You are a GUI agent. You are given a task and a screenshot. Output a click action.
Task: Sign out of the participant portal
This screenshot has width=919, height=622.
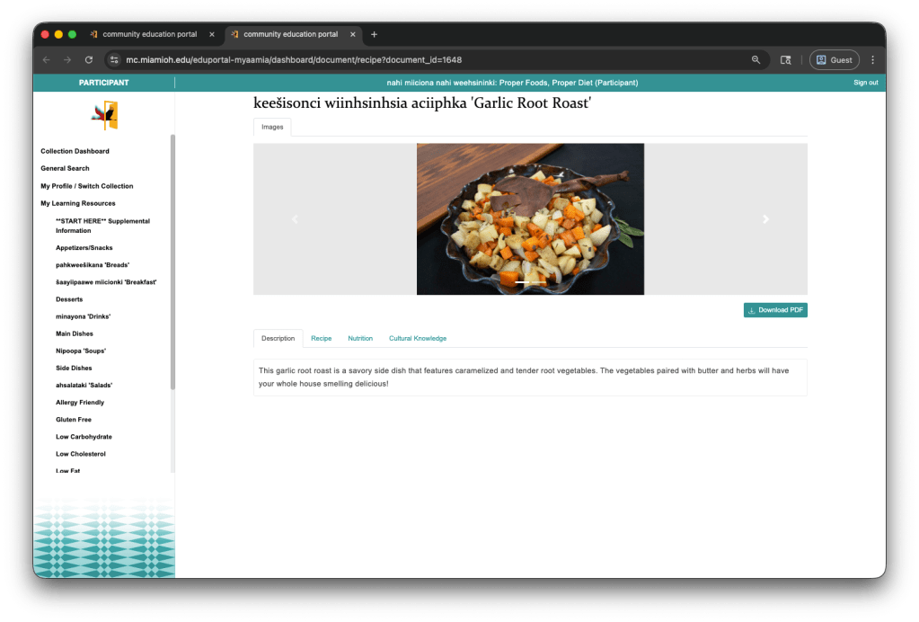865,82
